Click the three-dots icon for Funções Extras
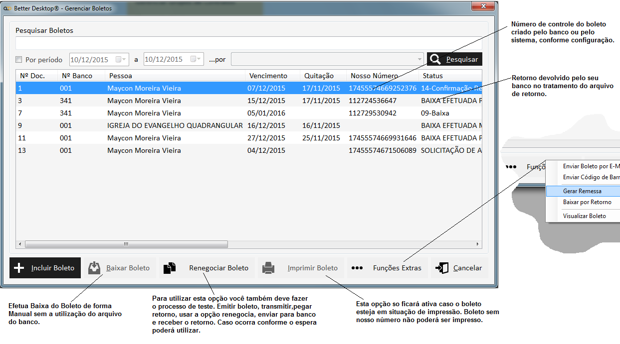 click(x=357, y=268)
